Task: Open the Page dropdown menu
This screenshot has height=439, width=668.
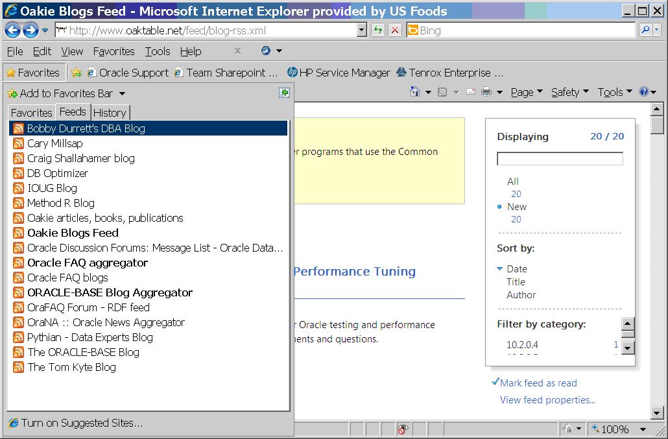Action: point(527,92)
